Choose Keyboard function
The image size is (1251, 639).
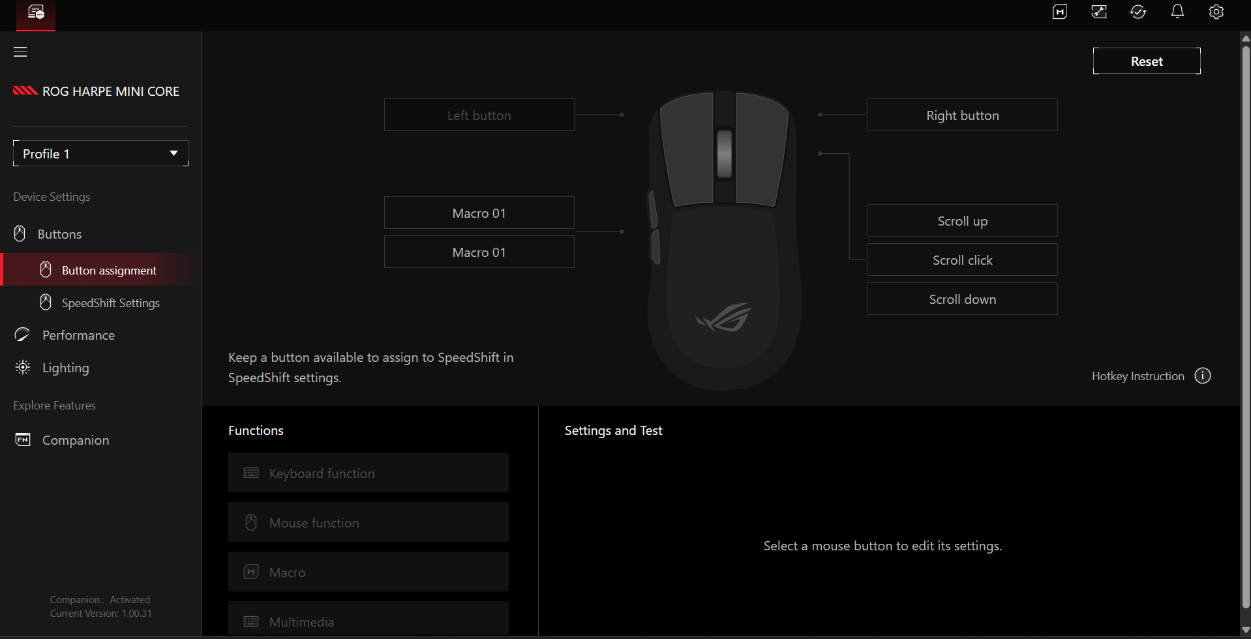pyautogui.click(x=369, y=473)
